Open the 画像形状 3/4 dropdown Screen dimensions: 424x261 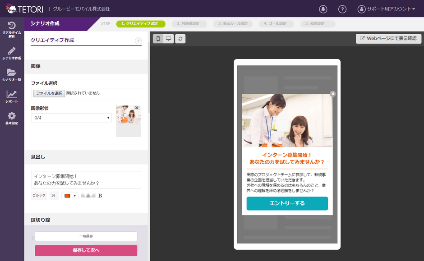tap(71, 118)
